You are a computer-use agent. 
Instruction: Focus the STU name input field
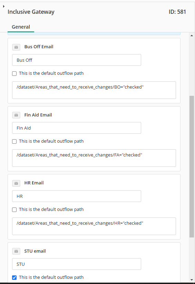point(77,264)
